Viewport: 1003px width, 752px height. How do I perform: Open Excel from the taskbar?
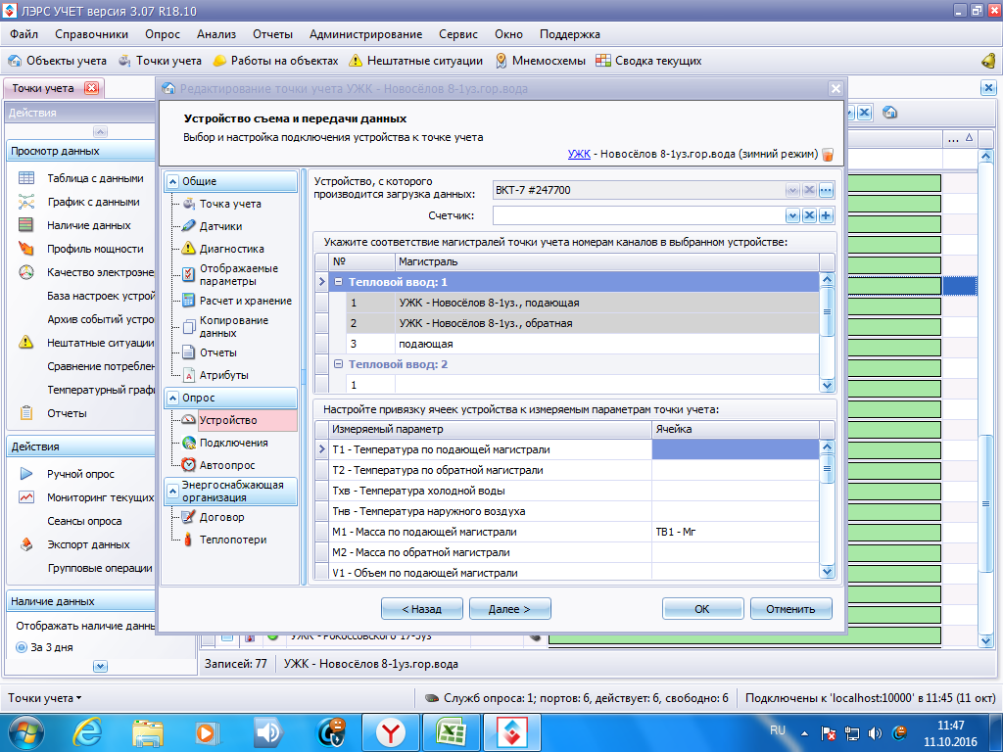click(x=451, y=732)
